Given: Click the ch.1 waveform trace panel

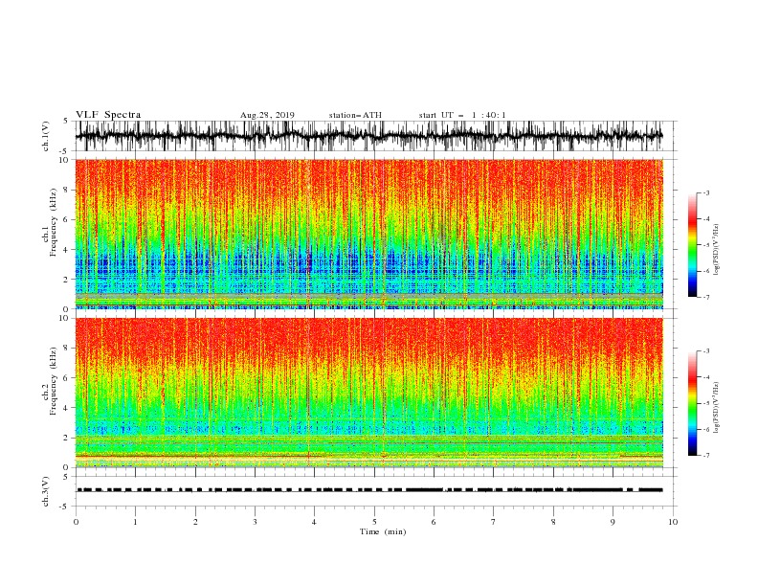Looking at the screenshot, I should click(x=375, y=136).
